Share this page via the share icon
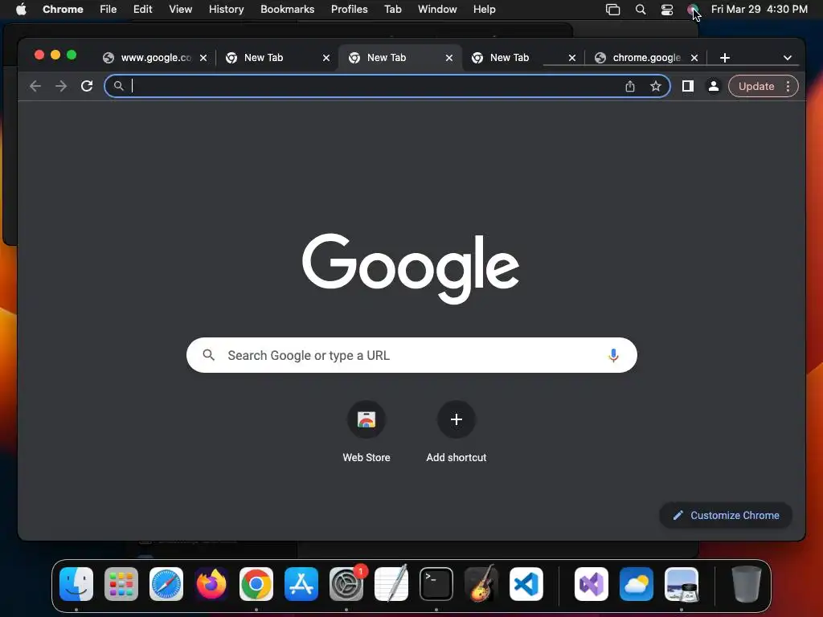Screen dimensions: 823x617 (x=630, y=86)
